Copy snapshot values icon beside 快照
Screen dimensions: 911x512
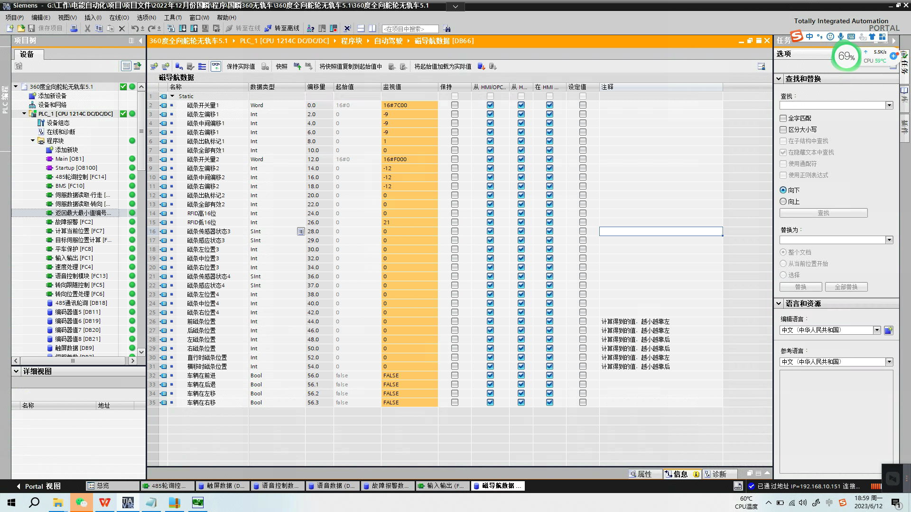pos(297,66)
